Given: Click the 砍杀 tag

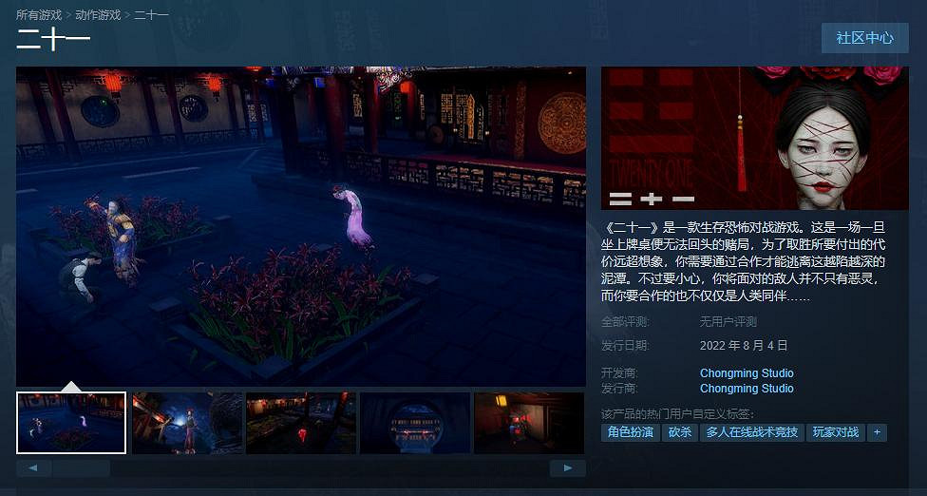Looking at the screenshot, I should pyautogui.click(x=680, y=432).
